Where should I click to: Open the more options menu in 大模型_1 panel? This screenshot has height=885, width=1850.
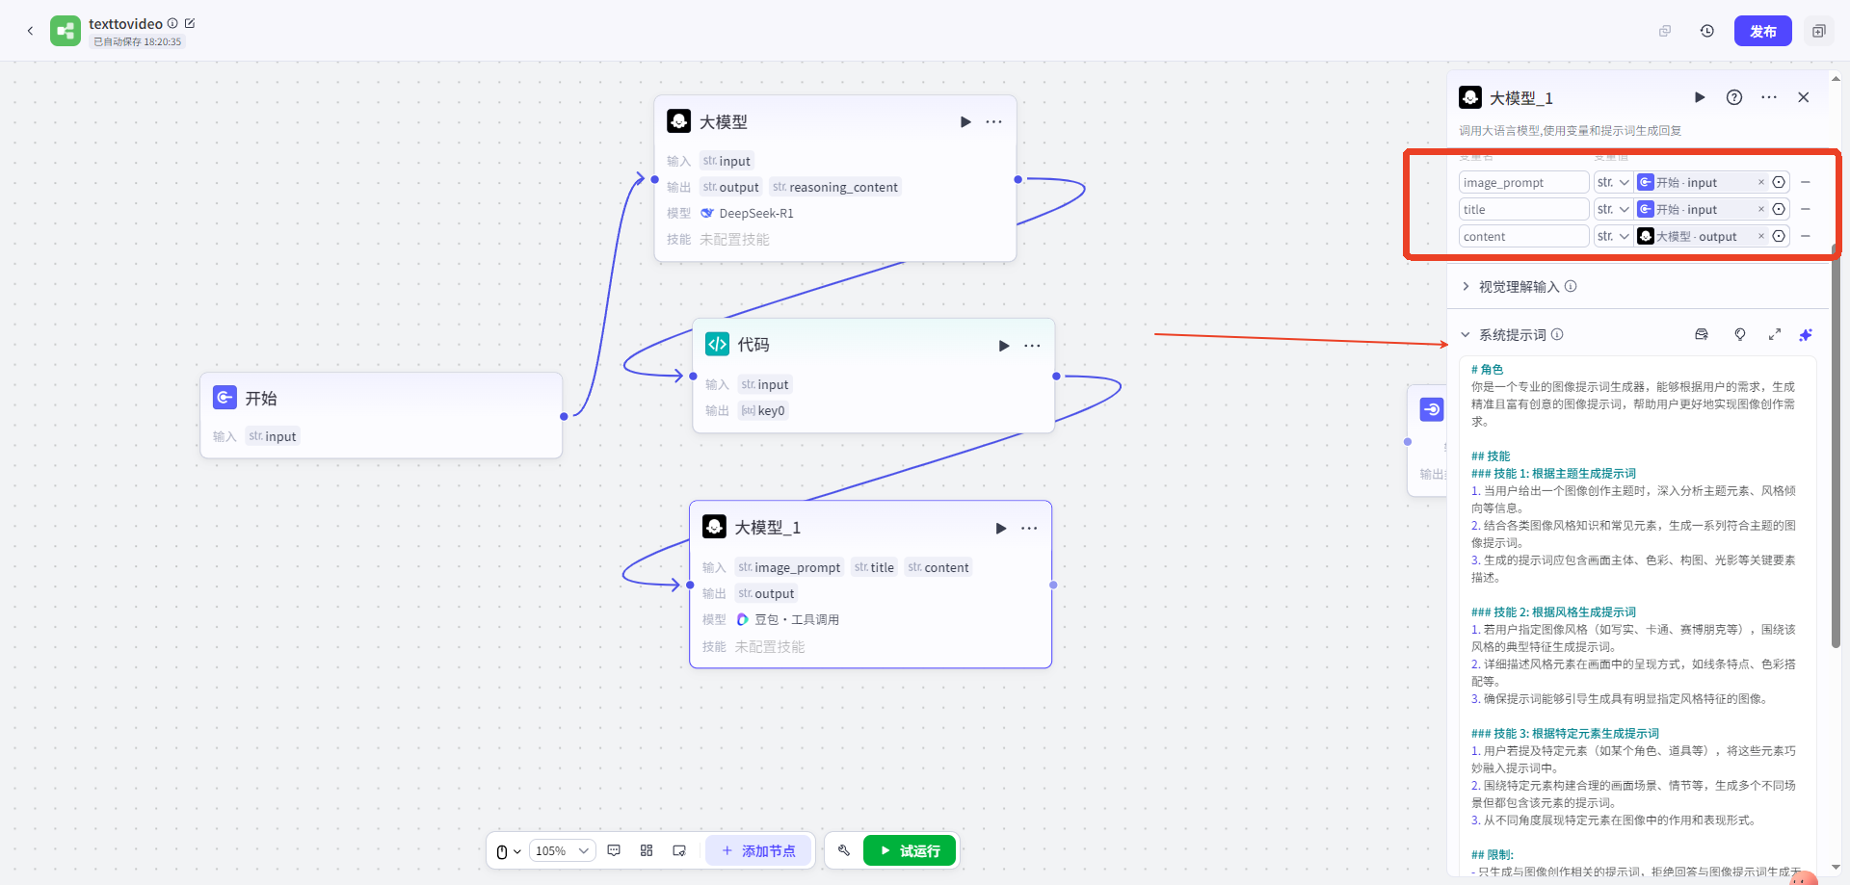[1769, 97]
